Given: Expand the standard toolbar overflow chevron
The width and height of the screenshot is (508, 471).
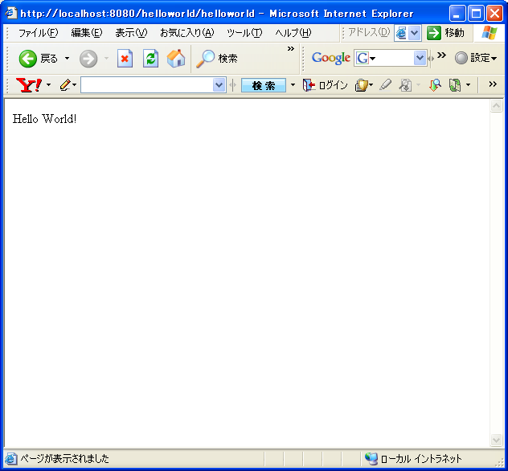Looking at the screenshot, I should click(291, 48).
